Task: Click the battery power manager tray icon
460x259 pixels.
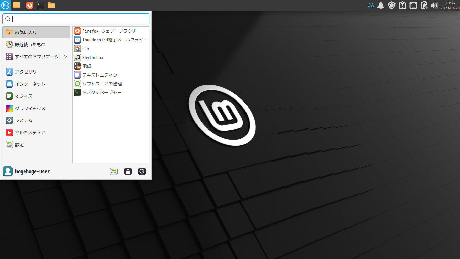Action: point(424,5)
